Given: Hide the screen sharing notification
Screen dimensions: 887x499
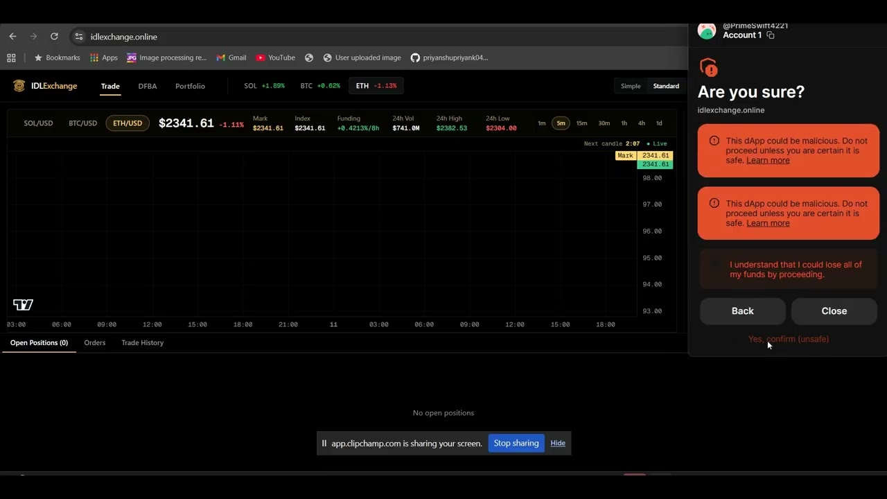Looking at the screenshot, I should click(558, 444).
